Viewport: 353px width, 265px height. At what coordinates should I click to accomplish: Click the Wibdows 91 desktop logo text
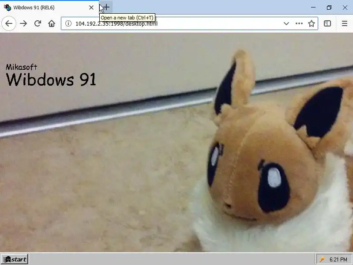(51, 79)
